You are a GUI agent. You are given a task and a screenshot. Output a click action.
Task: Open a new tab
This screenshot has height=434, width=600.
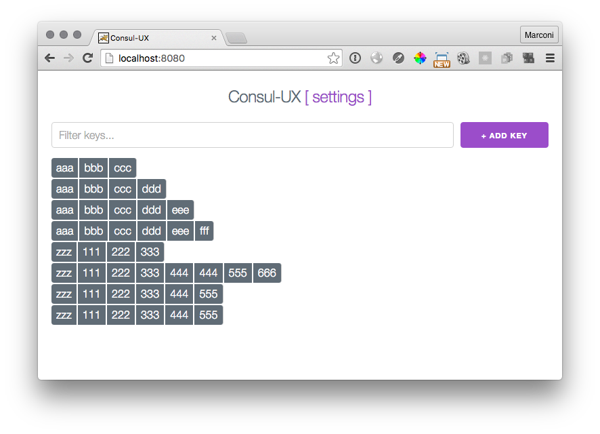click(236, 38)
